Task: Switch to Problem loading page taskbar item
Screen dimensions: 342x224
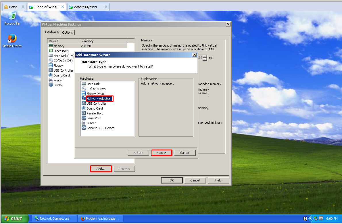Action: [101, 219]
